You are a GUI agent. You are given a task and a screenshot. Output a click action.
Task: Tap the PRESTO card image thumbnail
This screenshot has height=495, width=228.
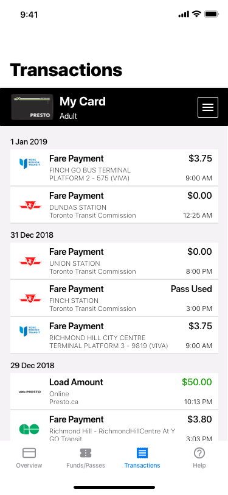point(32,107)
